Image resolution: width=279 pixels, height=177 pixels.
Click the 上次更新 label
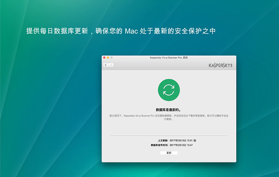163,141
